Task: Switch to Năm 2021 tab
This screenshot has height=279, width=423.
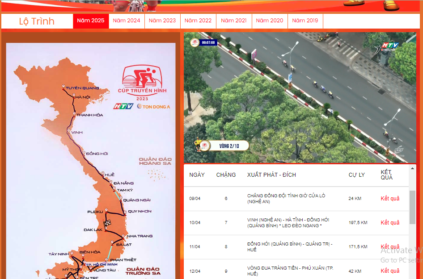Action: click(x=234, y=21)
